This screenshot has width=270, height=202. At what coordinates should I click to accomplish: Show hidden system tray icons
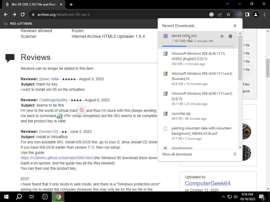[x=223, y=197]
